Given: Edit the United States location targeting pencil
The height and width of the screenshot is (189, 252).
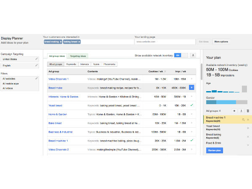Looking at the screenshot, I should pyautogui.click(x=37, y=59).
